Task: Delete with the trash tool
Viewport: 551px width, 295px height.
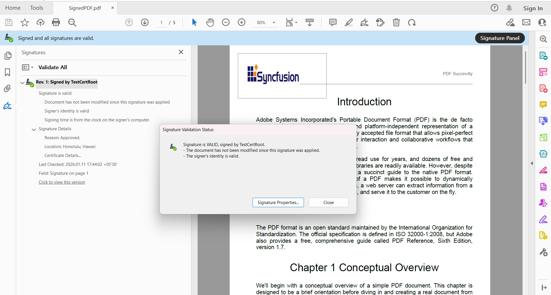Action: [396, 22]
